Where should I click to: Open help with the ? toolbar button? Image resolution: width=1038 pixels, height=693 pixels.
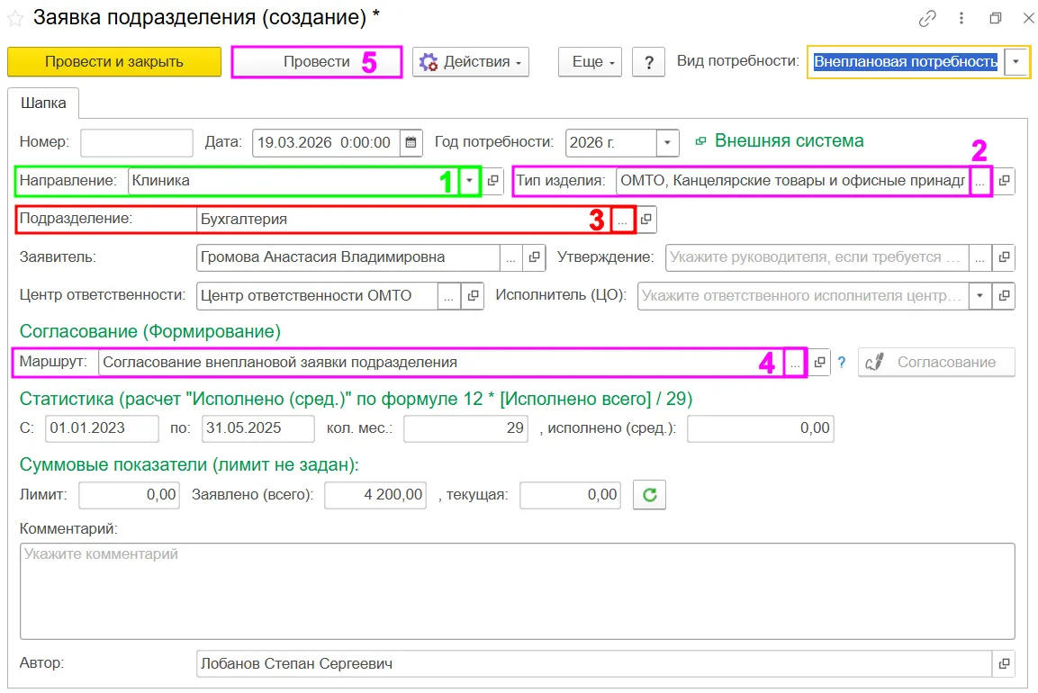(649, 62)
